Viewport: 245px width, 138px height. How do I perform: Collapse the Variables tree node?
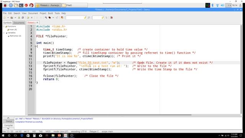coord(4,33)
